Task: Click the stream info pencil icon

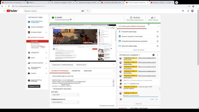Action: [x=119, y=36]
